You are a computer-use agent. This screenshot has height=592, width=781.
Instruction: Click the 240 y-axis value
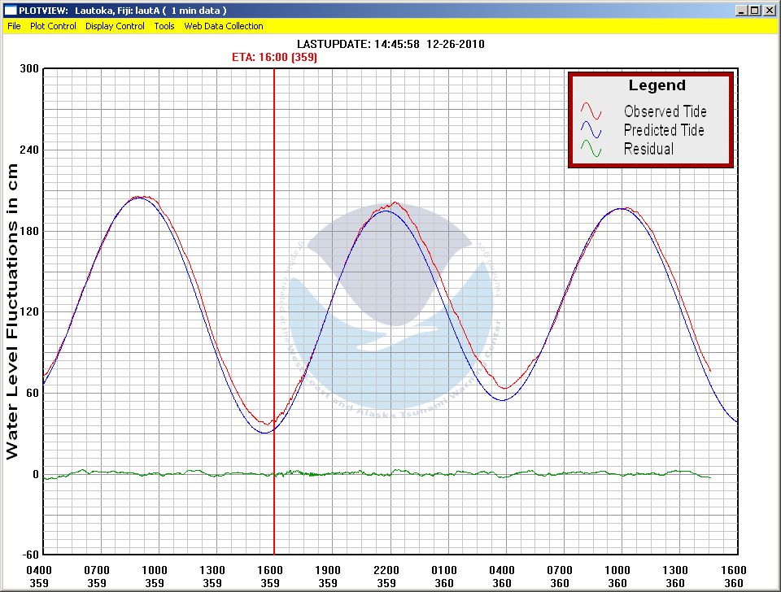29,150
